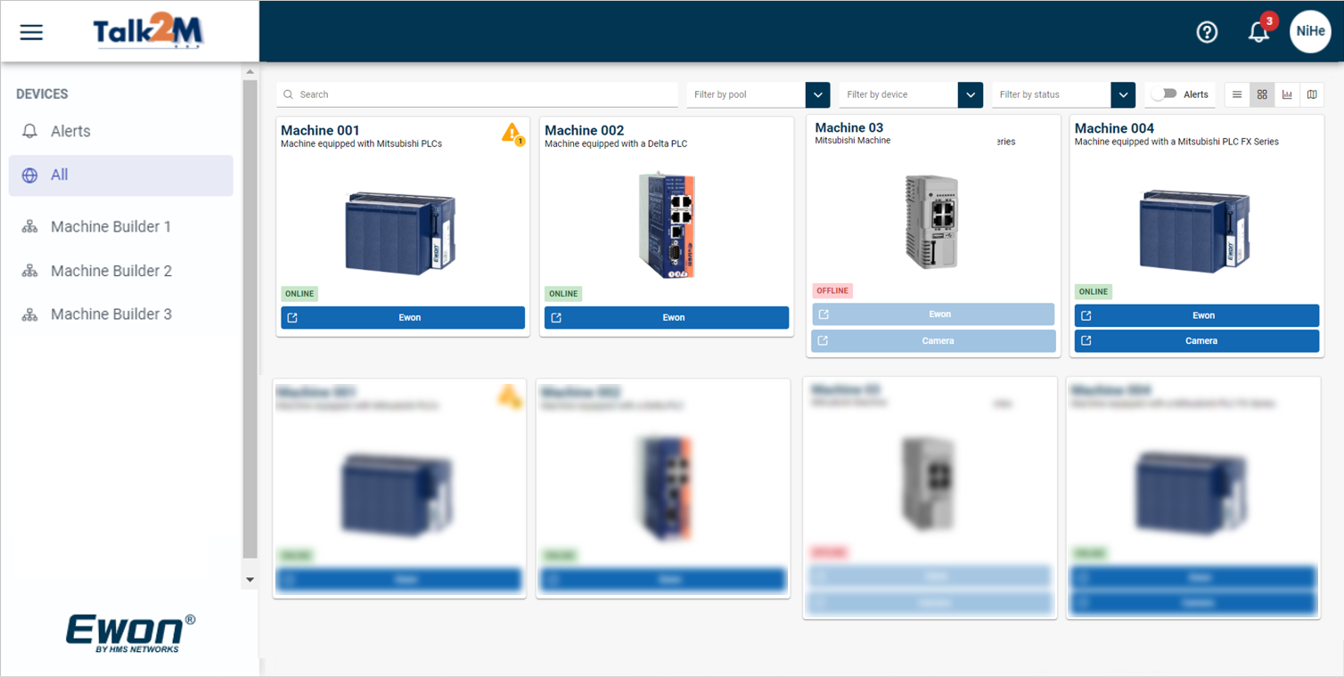Click Ewon button on Machine 002 card

[x=667, y=318]
